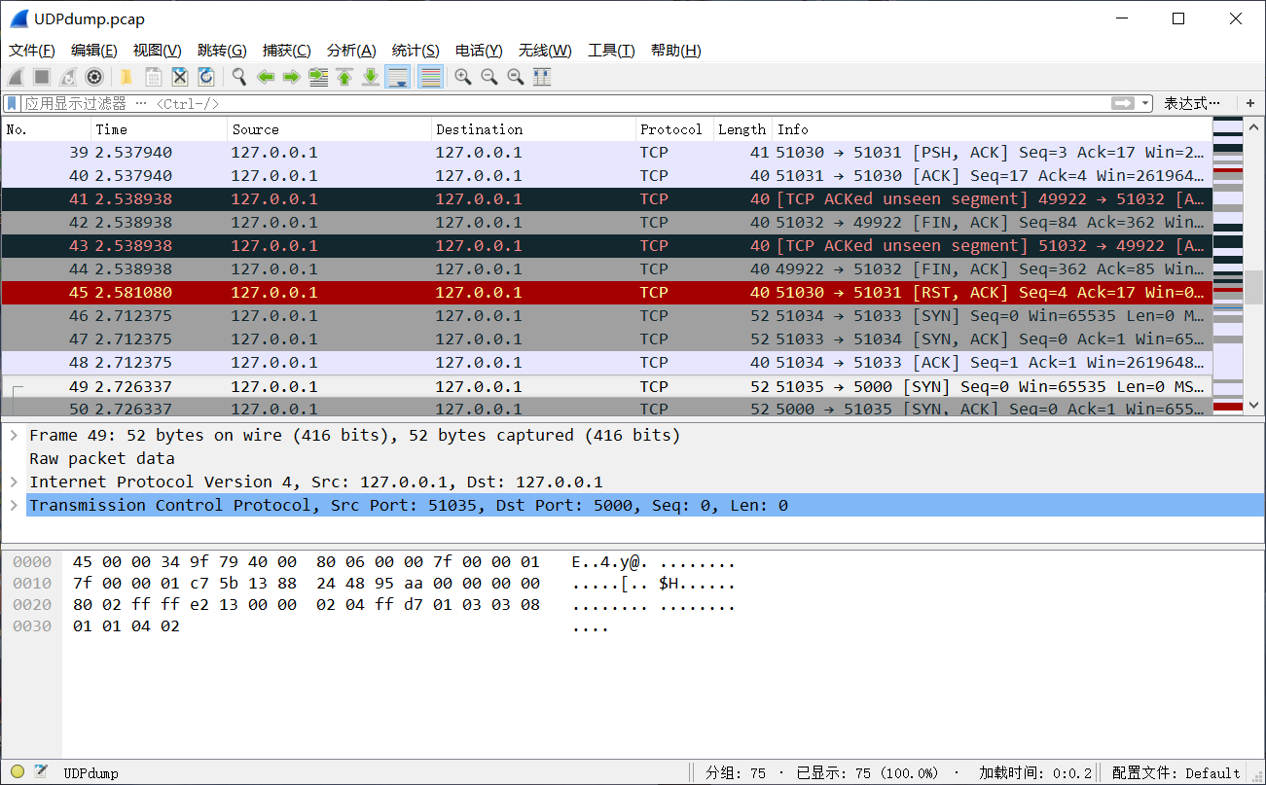Click the packet list scroll up arrow

1253,128
